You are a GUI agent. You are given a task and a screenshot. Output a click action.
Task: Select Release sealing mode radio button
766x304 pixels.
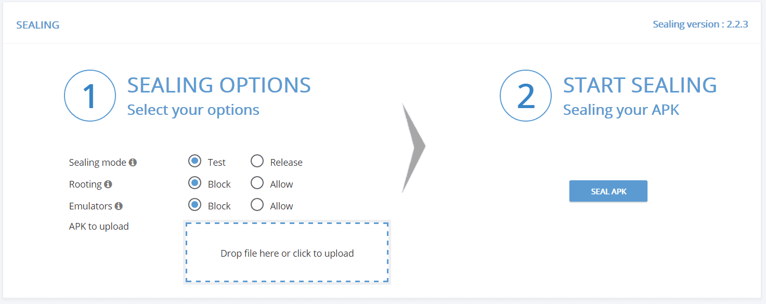257,162
